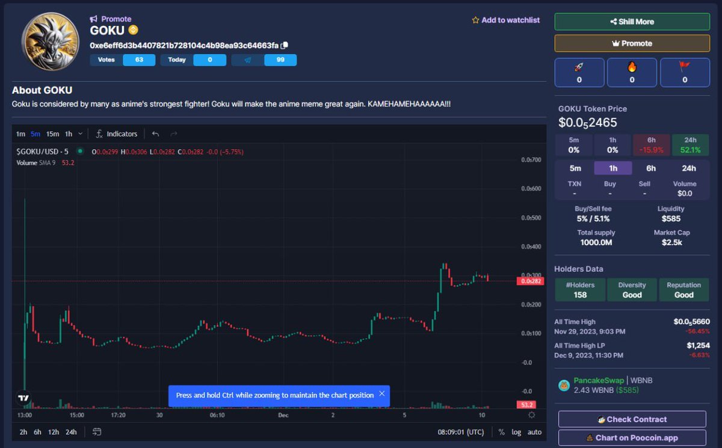Click the Total supply 1000.0M value
Image resolution: width=722 pixels, height=448 pixels.
tap(596, 242)
